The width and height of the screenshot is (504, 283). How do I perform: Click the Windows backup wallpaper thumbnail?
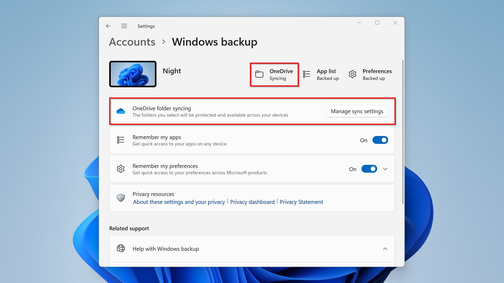pos(133,74)
